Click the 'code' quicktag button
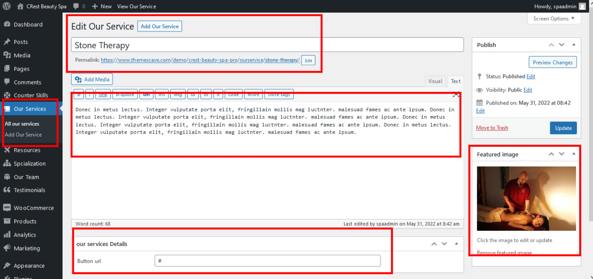Viewport: 593px width, 279px height. pyautogui.click(x=233, y=94)
